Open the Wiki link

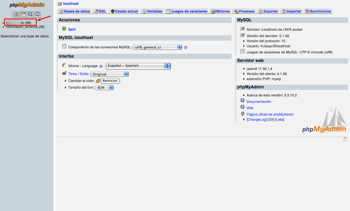click(250, 108)
